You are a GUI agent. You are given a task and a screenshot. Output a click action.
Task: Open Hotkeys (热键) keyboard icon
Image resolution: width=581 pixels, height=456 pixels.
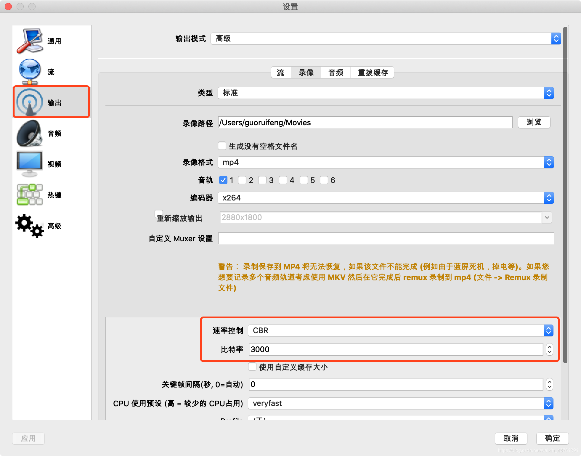(30, 195)
